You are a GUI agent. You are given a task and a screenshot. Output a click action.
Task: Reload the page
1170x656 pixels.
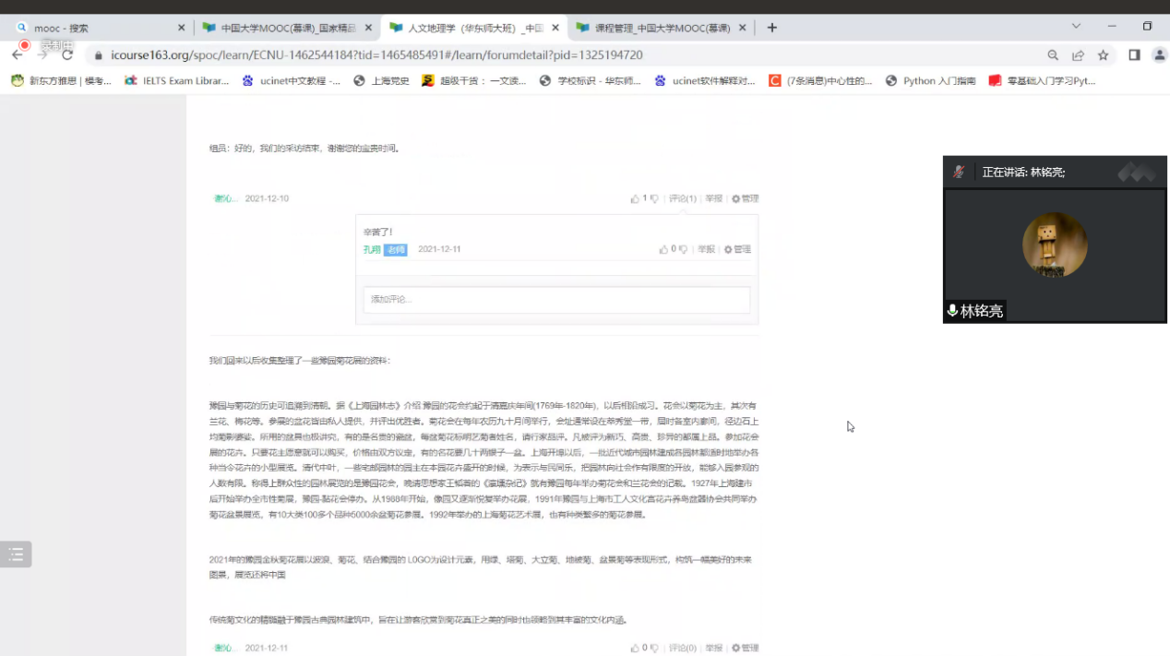67,55
